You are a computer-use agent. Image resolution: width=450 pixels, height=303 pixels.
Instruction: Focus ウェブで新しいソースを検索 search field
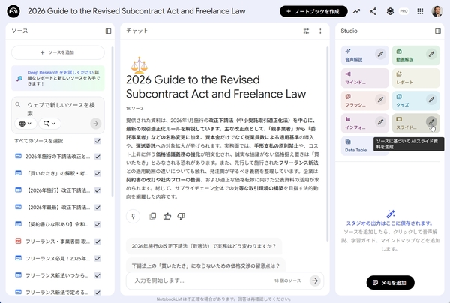pos(61,109)
